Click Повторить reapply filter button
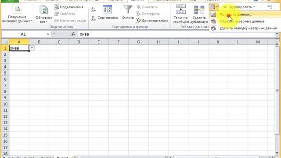 point(148,14)
